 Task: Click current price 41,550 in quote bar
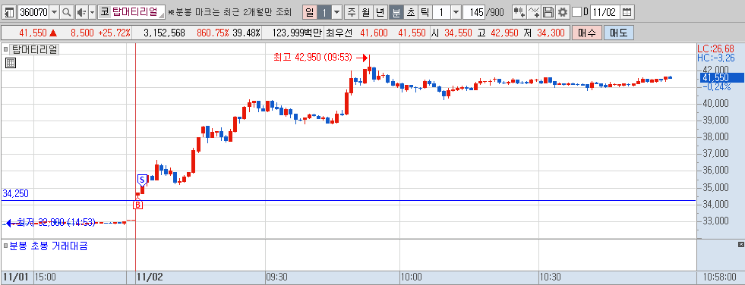[33, 33]
